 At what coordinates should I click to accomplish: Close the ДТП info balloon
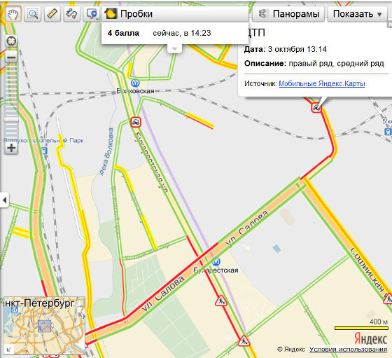point(389,25)
